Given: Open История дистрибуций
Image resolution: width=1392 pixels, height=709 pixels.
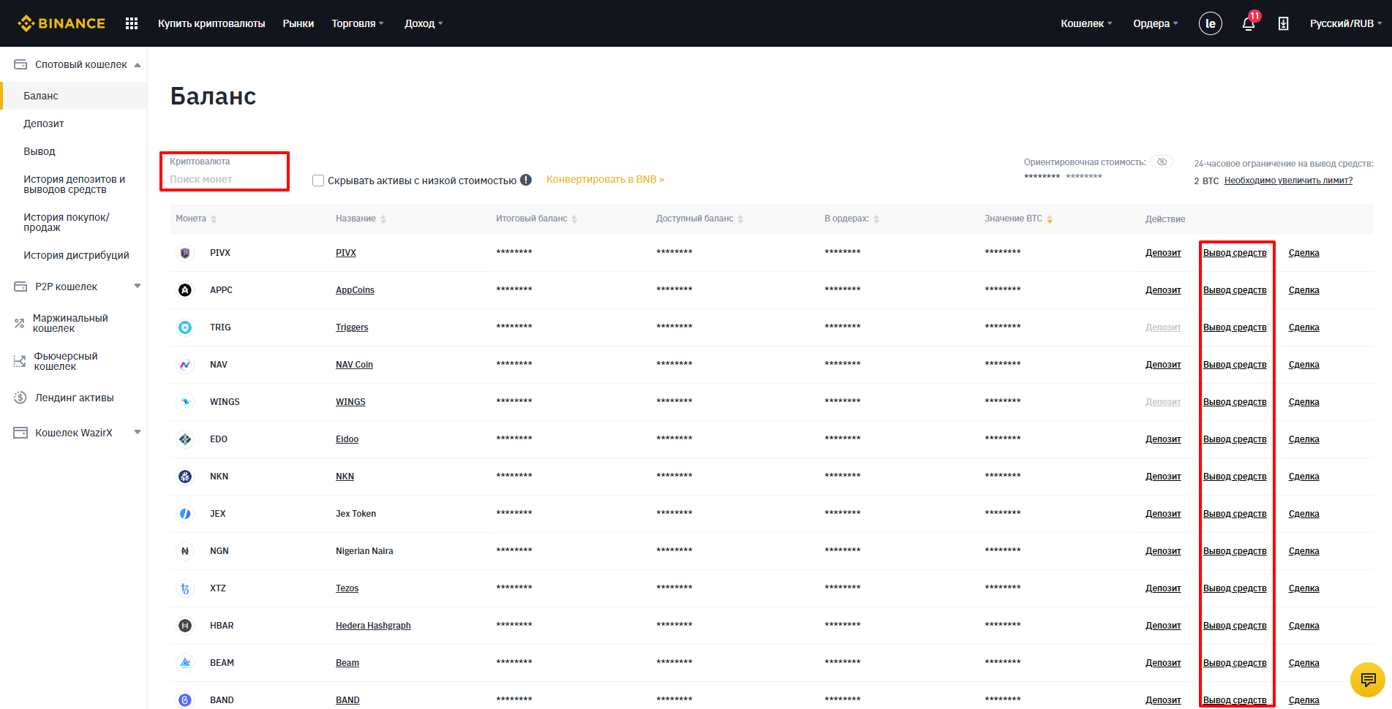Looking at the screenshot, I should tap(76, 255).
